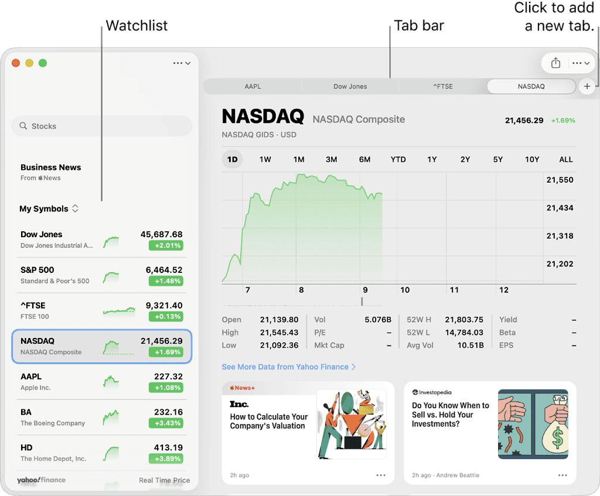The width and height of the screenshot is (600, 496).
Task: Toggle NASDAQ +1.69% watchlist badge
Action: point(166,352)
